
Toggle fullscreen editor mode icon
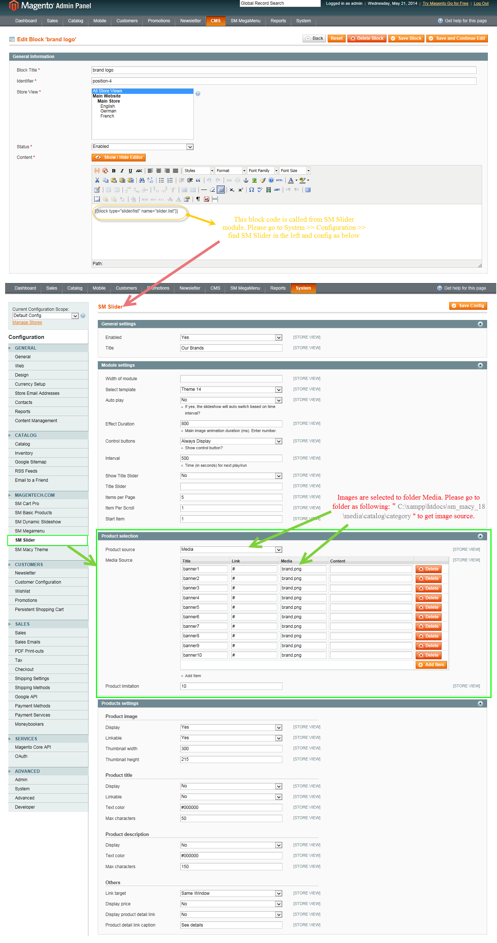coord(308,190)
